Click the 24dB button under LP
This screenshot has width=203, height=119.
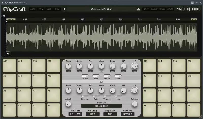coord(135,71)
